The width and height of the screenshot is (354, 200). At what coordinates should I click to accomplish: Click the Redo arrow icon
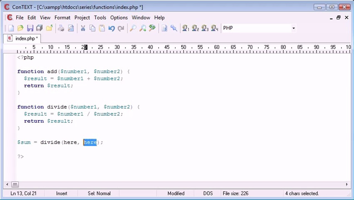click(x=121, y=28)
